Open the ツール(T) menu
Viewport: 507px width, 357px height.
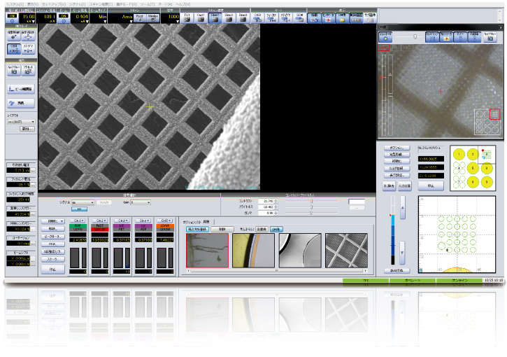pos(149,3)
